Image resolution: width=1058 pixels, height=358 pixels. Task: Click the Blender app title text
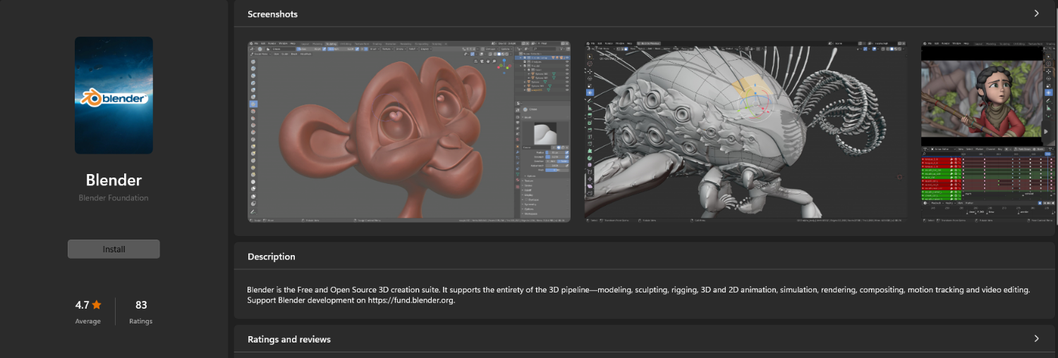pos(114,180)
